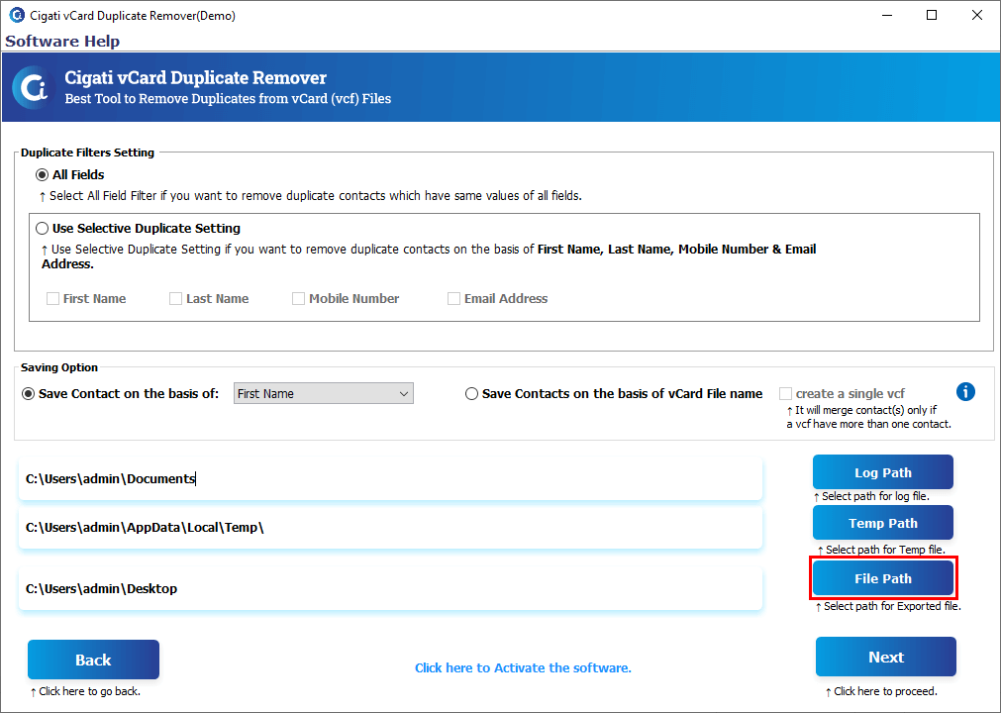Click the 'Duplicate Filters Setting' group title
1001x713 pixels.
87,153
